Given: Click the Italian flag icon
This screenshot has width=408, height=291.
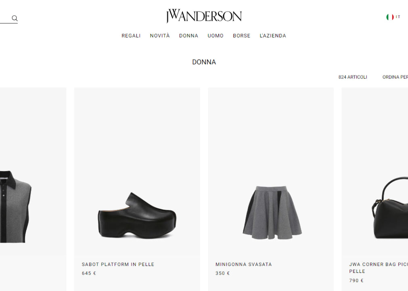Looking at the screenshot, I should click(x=390, y=17).
